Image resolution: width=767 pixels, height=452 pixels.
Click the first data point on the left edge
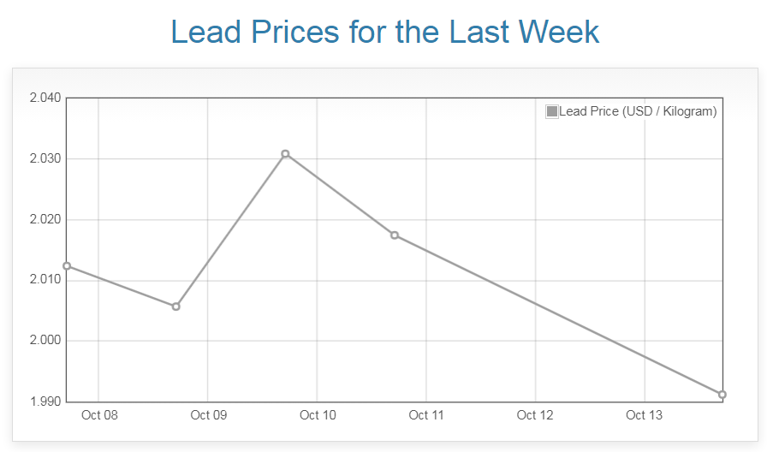click(67, 266)
